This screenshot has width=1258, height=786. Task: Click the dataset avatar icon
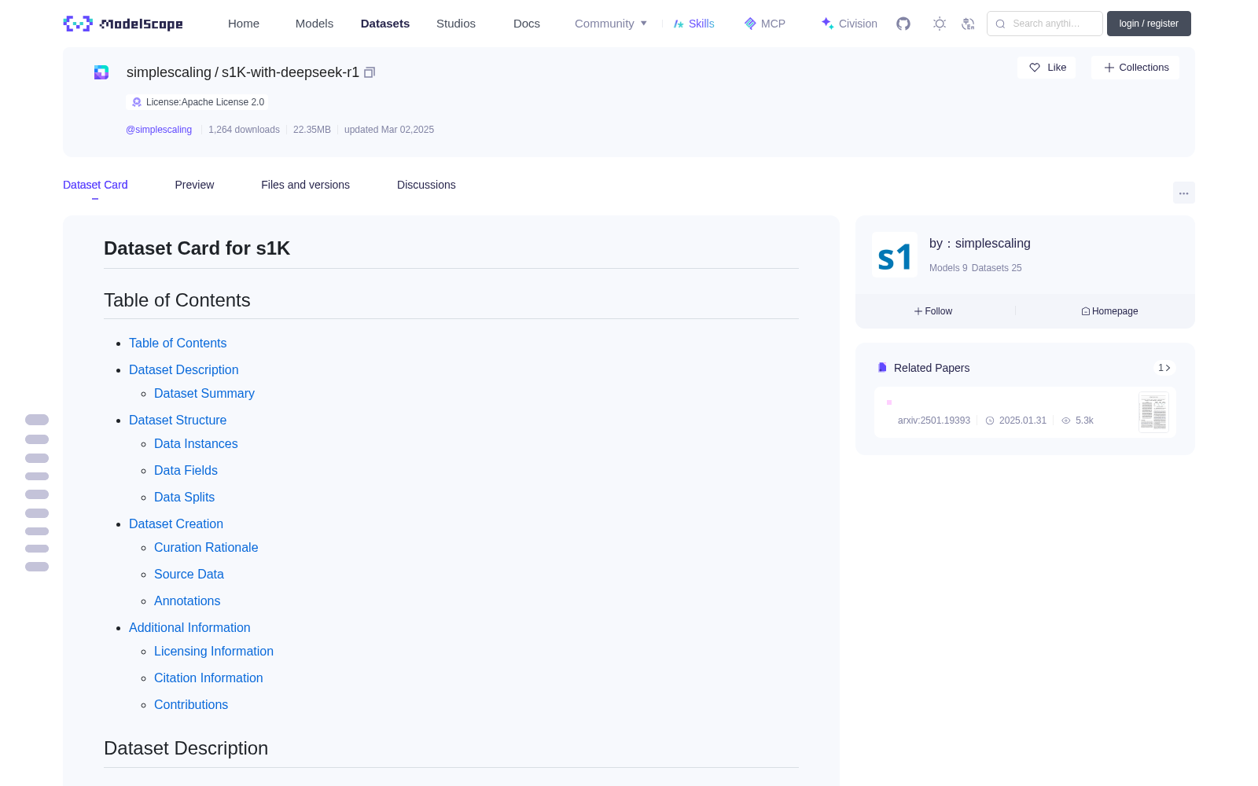[x=101, y=72]
